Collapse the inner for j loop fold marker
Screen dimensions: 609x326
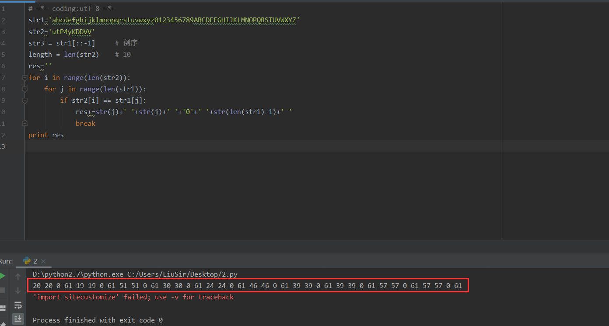pyautogui.click(x=25, y=89)
